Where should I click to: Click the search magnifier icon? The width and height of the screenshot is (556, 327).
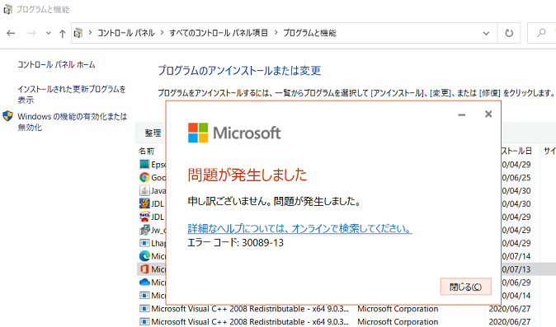(x=541, y=33)
